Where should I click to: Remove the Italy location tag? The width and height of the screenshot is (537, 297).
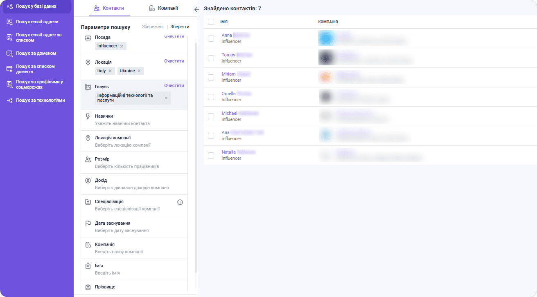pyautogui.click(x=110, y=71)
